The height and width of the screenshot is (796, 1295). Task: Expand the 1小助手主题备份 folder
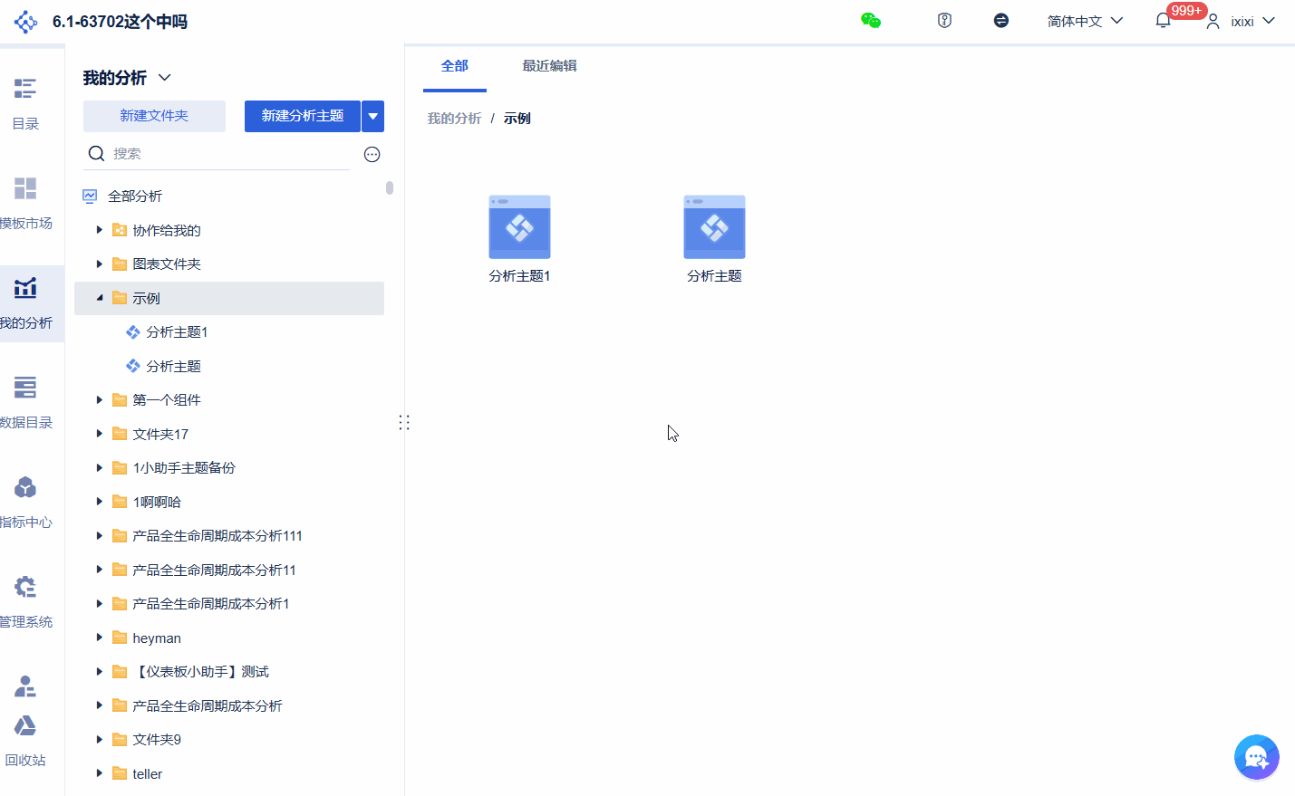(100, 467)
